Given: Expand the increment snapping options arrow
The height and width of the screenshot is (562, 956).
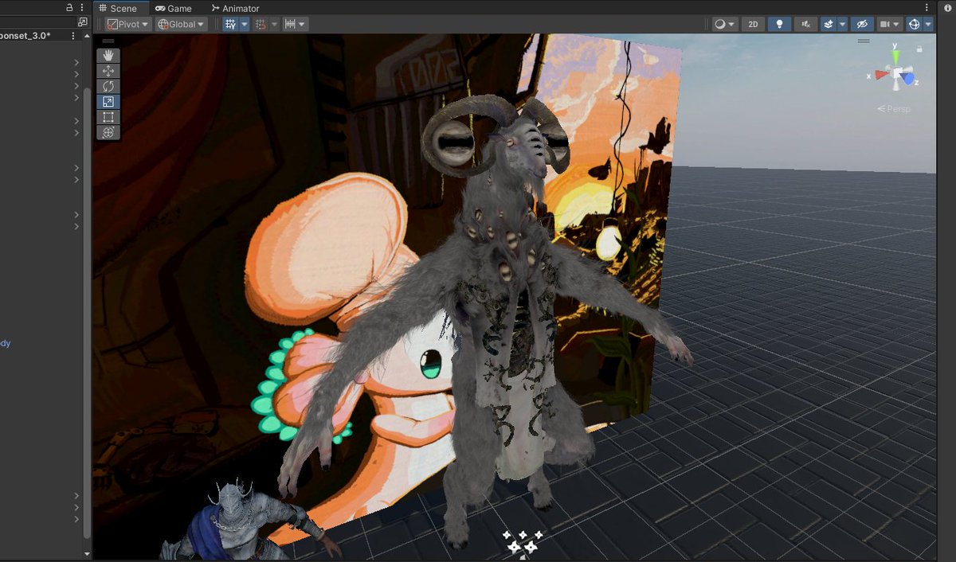Looking at the screenshot, I should coord(274,24).
